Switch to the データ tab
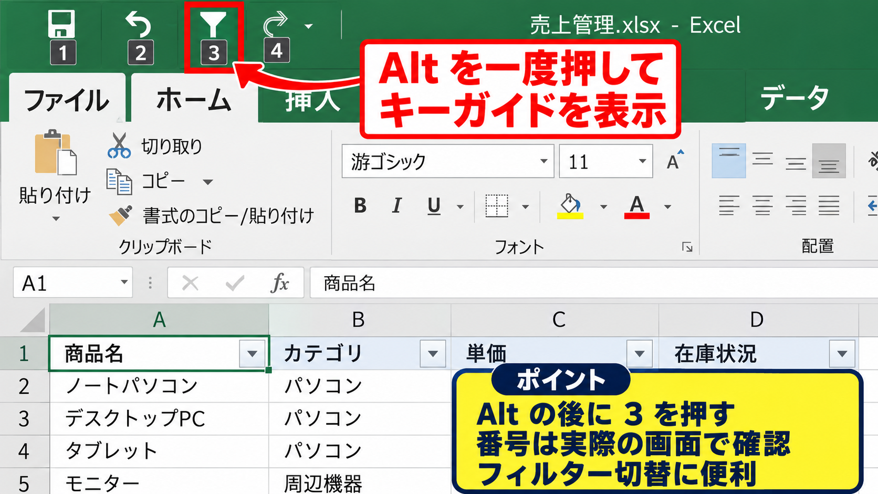878x494 pixels. (795, 98)
